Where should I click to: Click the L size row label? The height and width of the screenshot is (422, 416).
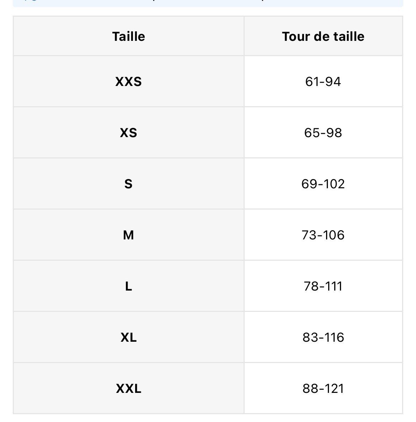point(128,286)
